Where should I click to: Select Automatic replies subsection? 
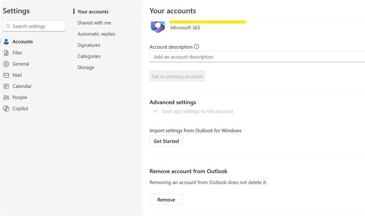coord(96,34)
